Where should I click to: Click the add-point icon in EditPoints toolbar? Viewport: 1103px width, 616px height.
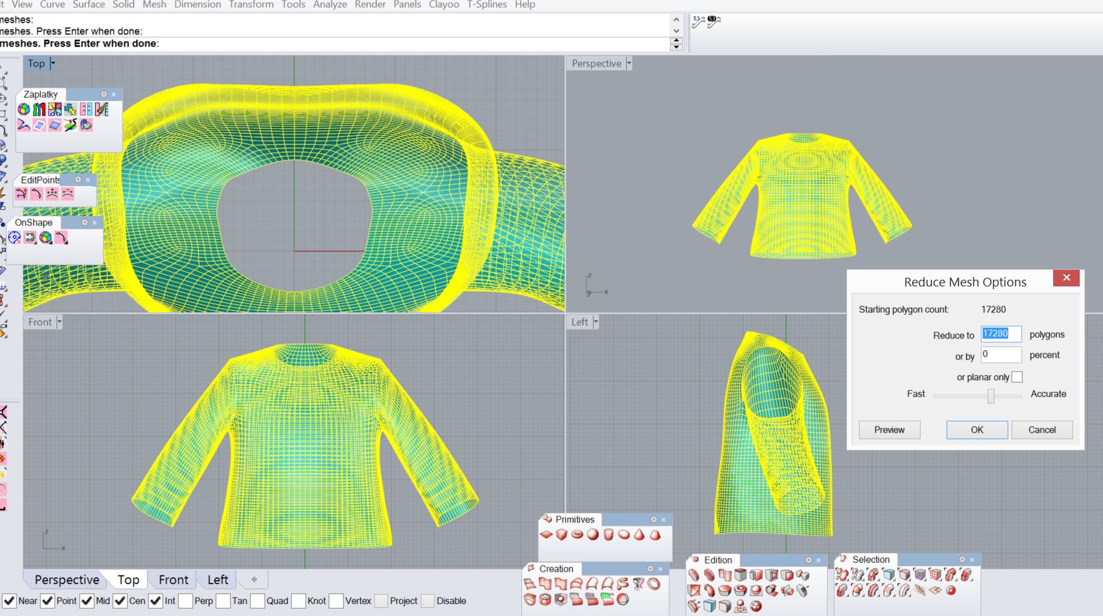coord(52,194)
